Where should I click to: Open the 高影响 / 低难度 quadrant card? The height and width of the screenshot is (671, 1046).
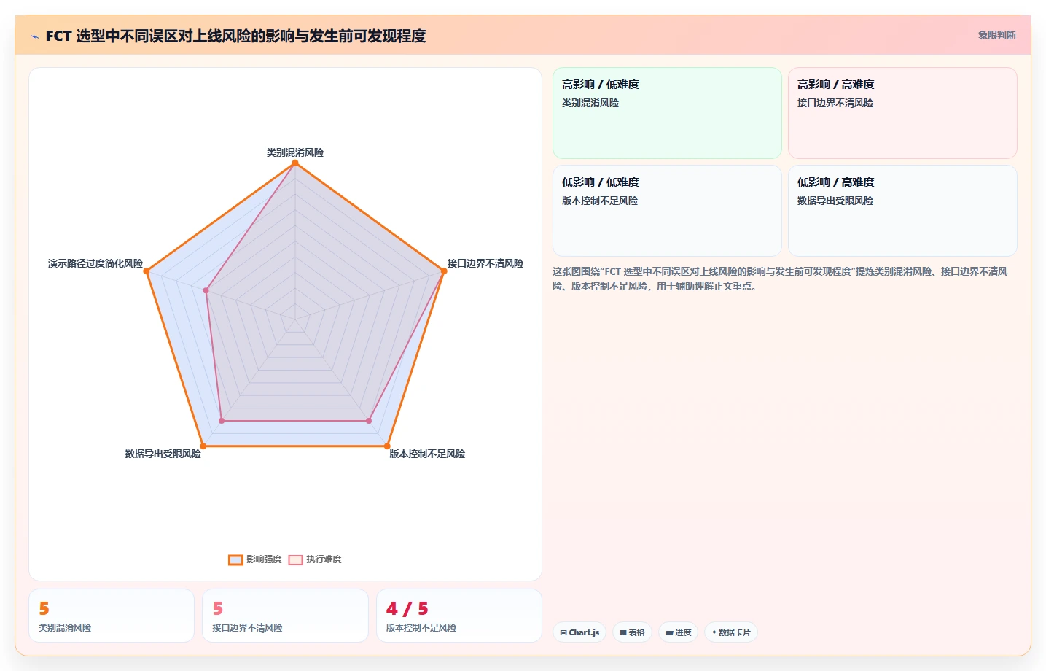667,113
